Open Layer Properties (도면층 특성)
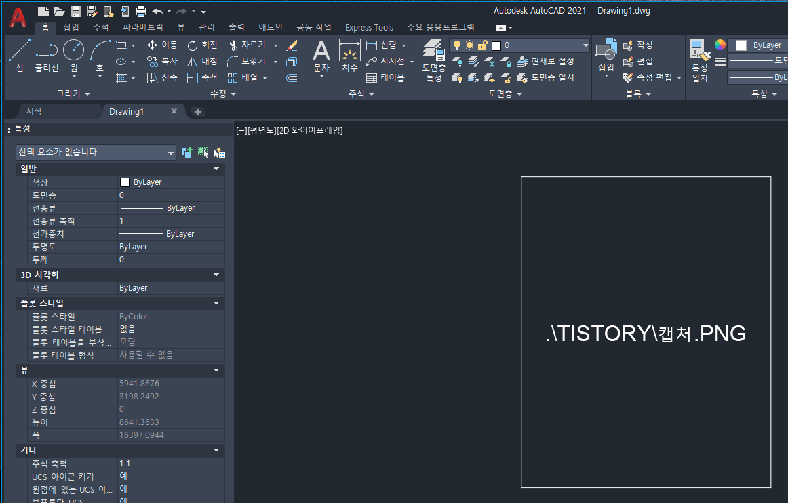788x503 pixels. point(434,60)
